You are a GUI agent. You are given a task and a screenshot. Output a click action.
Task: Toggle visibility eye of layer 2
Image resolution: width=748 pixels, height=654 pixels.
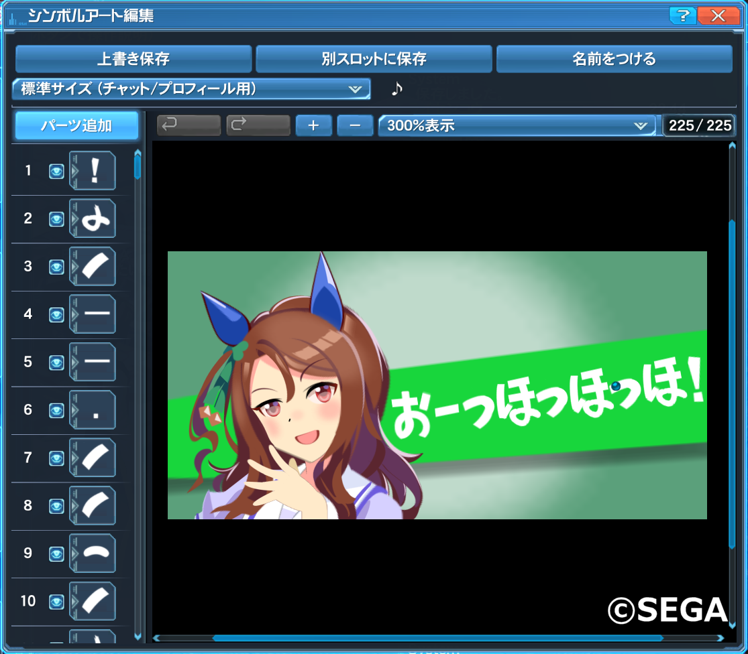coord(56,219)
